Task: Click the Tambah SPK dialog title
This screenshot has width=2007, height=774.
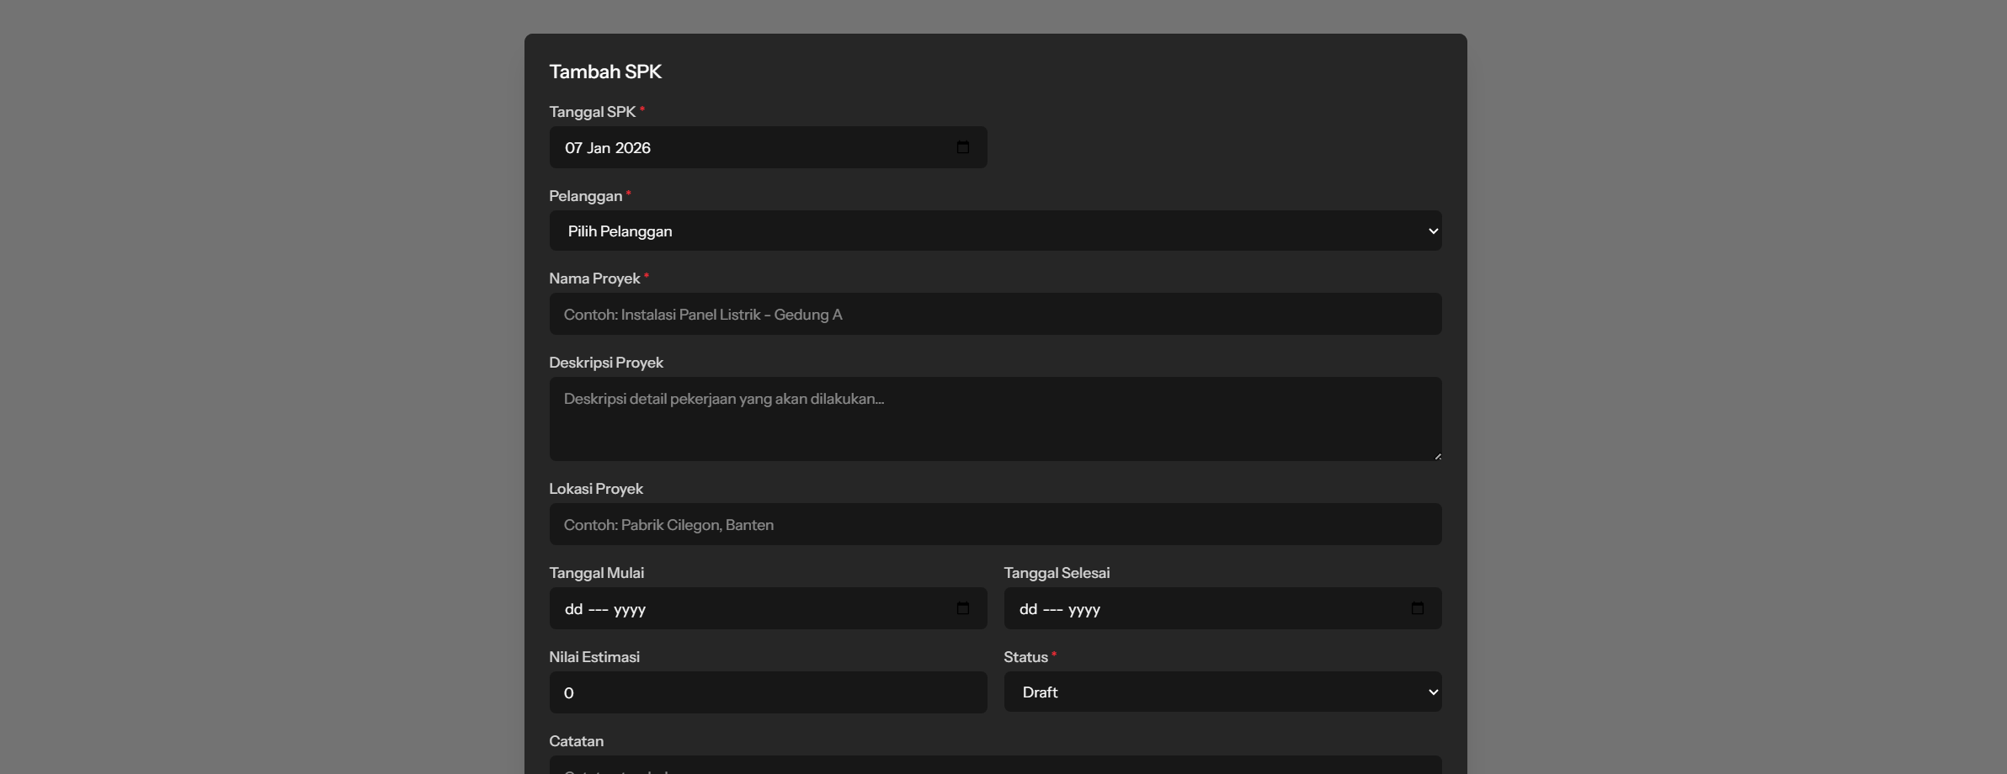Action: click(x=605, y=72)
